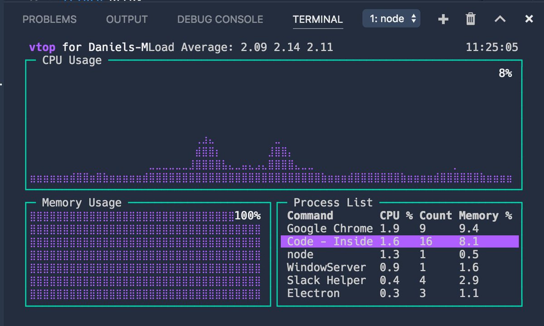The image size is (544, 326).
Task: Select the Electron process row
Action: click(400, 293)
